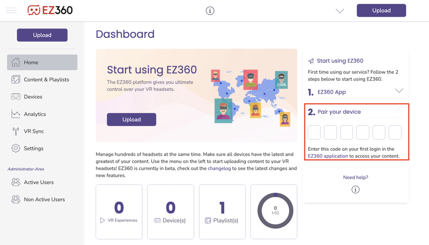Click the help info icon below Need help
The image size is (429, 245).
click(x=355, y=189)
